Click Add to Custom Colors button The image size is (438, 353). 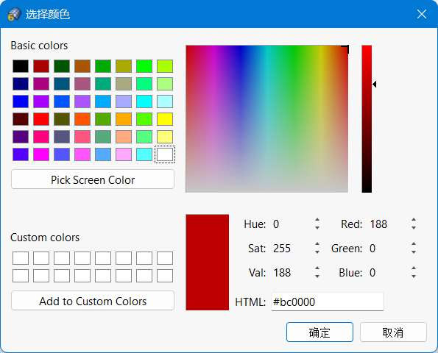pos(93,301)
